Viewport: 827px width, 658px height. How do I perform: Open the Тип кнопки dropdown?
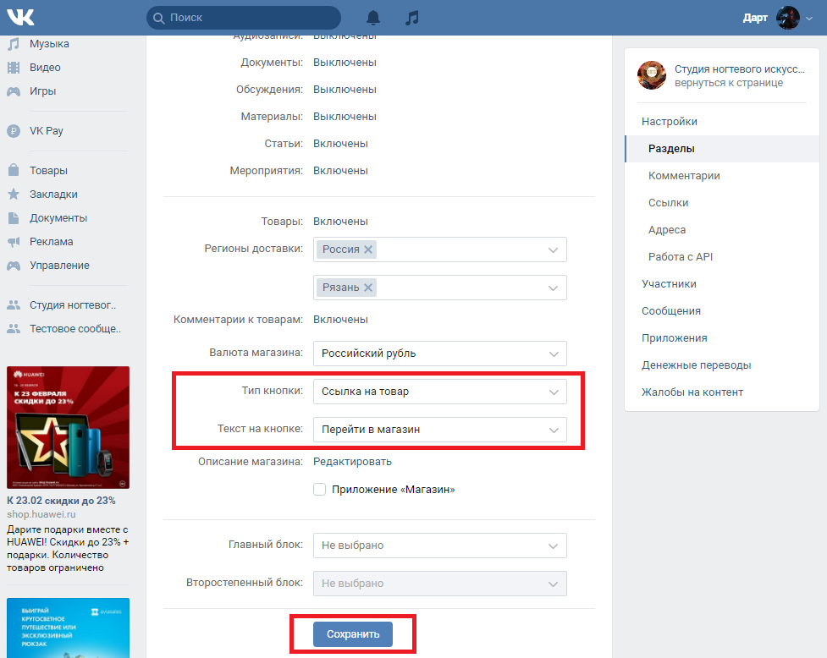pos(439,392)
